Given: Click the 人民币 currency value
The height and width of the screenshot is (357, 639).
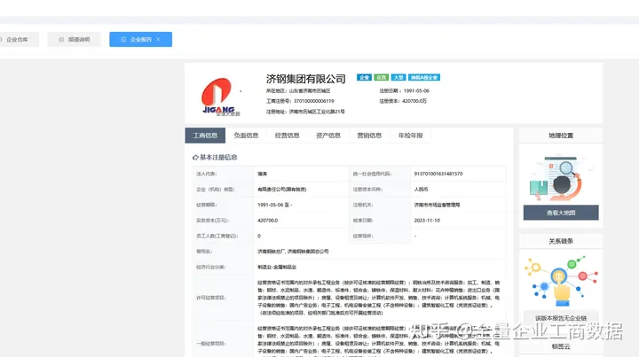Looking at the screenshot, I should click(421, 189).
